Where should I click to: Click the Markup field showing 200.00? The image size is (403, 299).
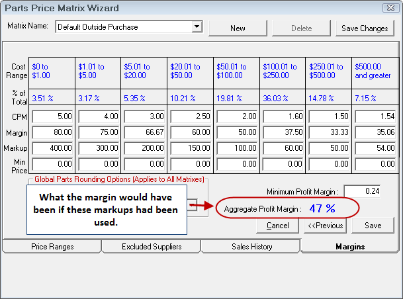pos(144,147)
